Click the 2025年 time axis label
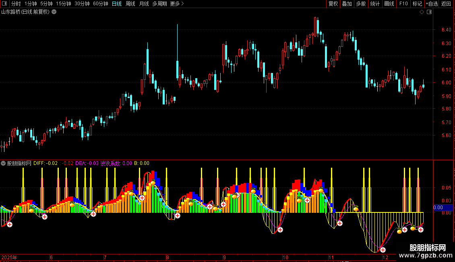 (x=9, y=257)
